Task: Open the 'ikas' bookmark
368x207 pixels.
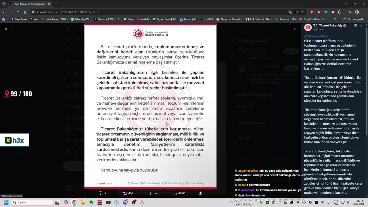Action: coord(34,19)
